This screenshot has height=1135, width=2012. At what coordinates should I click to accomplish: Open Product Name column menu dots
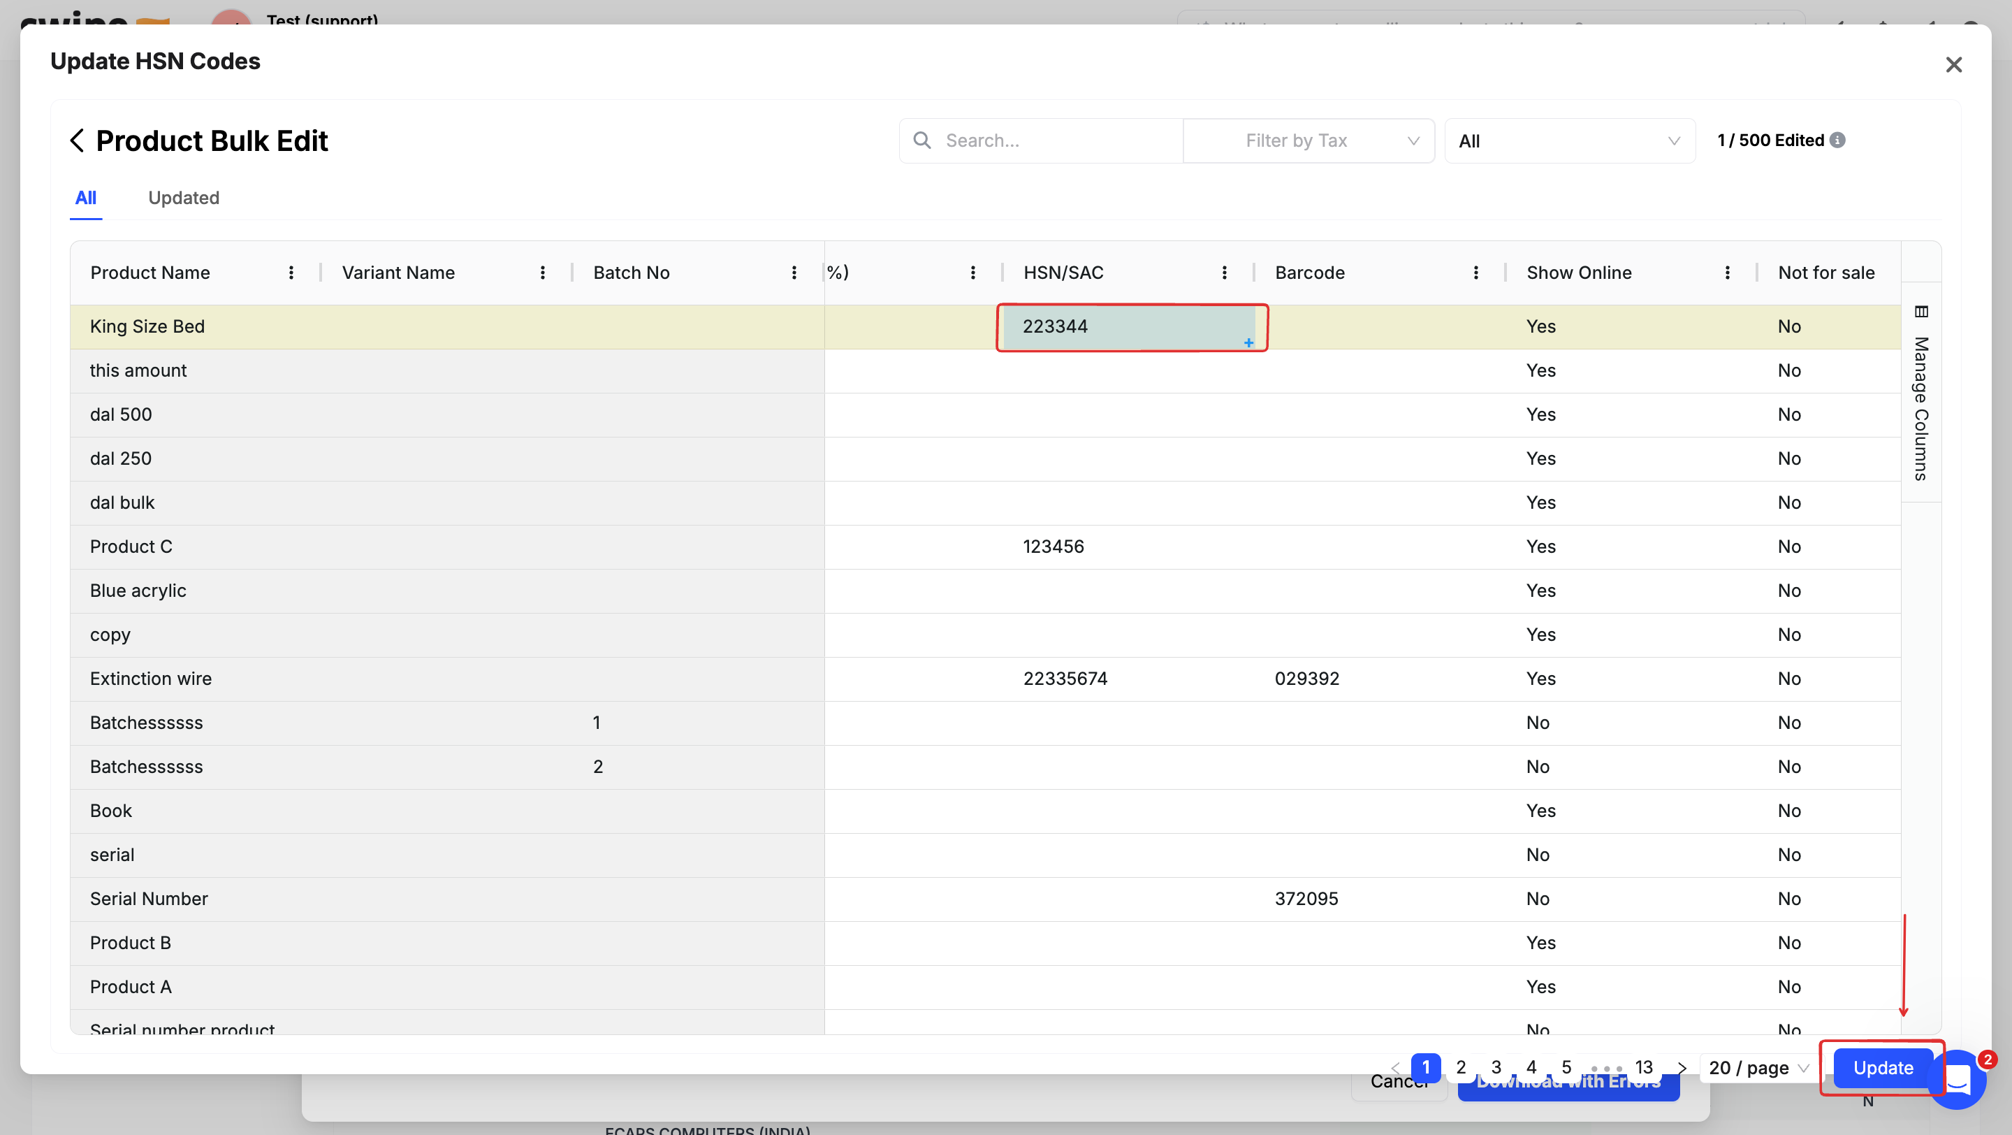pos(291,273)
